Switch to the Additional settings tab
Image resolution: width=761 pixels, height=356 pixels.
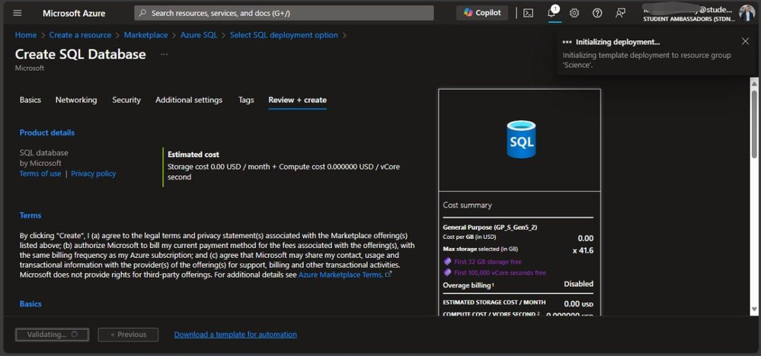coord(189,100)
